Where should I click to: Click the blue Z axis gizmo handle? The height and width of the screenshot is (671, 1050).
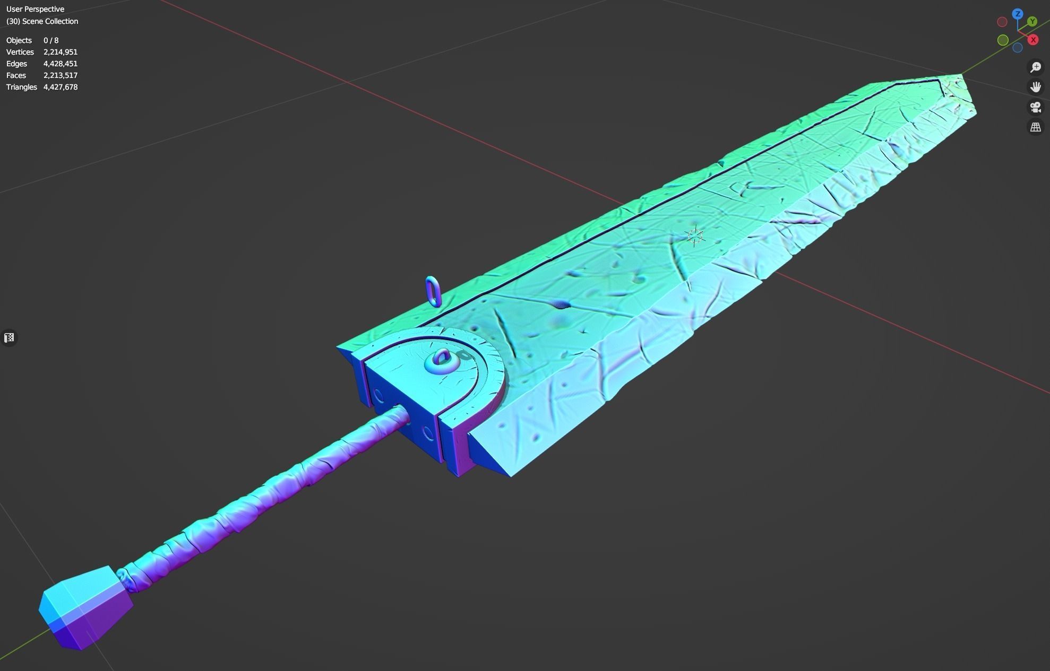tap(1018, 14)
